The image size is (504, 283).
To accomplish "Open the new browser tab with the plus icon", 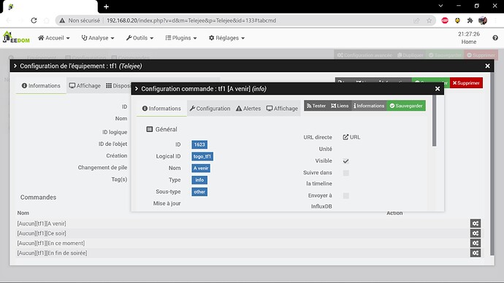I will point(107,7).
